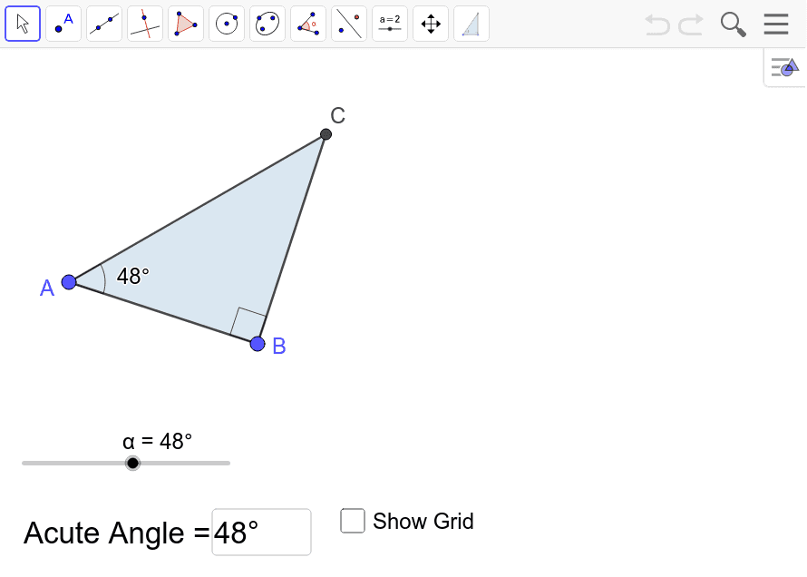Screen dimensions: 807x577
Task: Click the right angle marker at B
Action: (248, 321)
